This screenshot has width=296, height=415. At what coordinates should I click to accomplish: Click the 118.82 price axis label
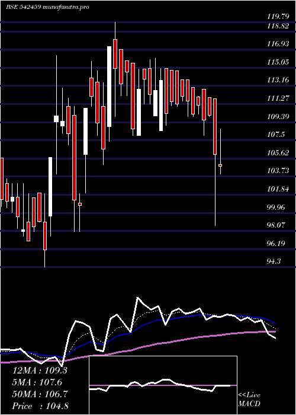click(278, 26)
